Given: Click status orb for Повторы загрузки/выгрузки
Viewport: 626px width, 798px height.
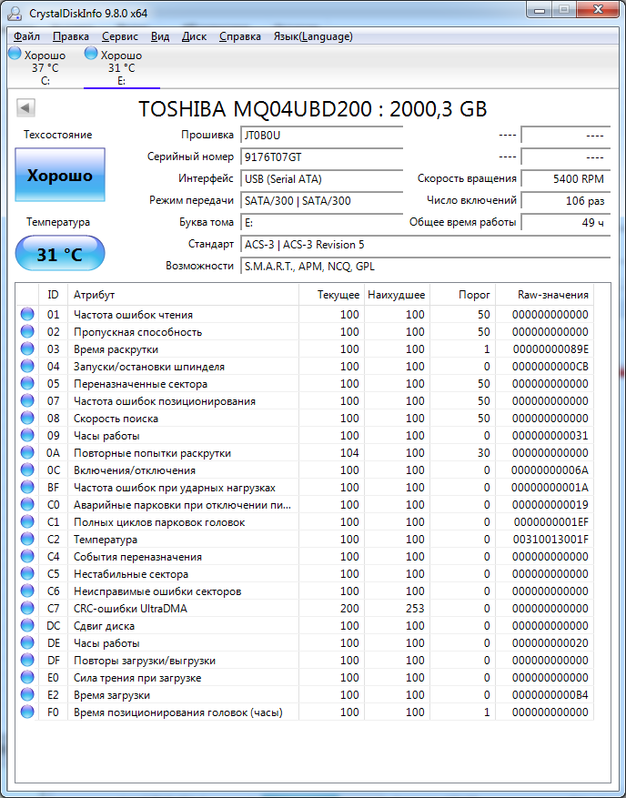Looking at the screenshot, I should [x=27, y=660].
